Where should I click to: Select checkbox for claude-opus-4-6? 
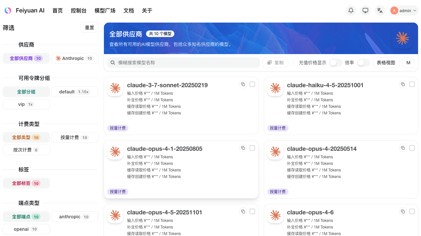tap(412, 211)
